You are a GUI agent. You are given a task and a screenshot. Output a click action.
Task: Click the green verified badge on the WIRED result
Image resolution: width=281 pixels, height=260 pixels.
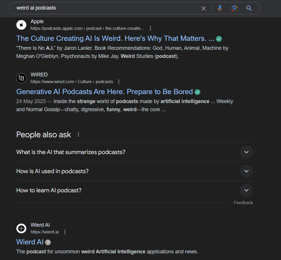coord(197,92)
